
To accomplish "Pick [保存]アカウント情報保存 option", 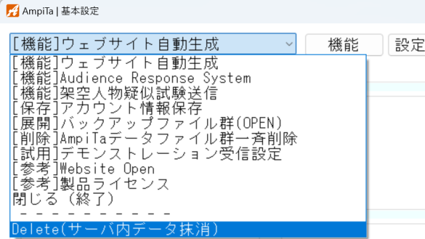I will coord(188,108).
